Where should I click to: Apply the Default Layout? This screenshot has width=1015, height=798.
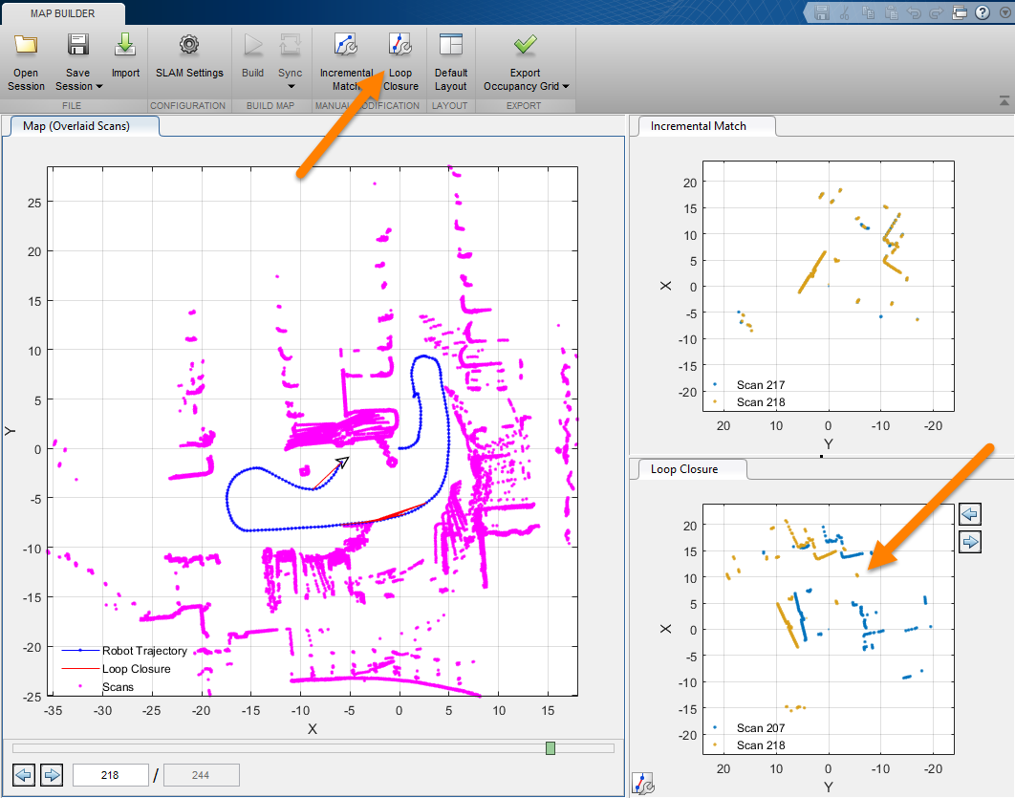450,45
